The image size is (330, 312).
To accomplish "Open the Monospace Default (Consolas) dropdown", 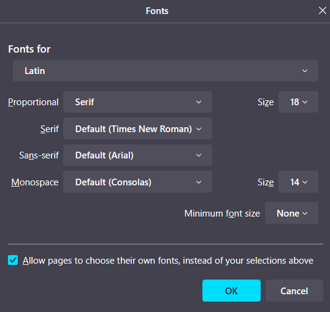I will point(137,182).
